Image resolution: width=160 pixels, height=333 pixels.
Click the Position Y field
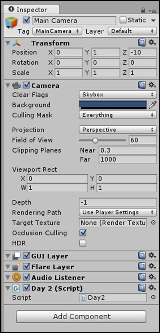(106, 52)
